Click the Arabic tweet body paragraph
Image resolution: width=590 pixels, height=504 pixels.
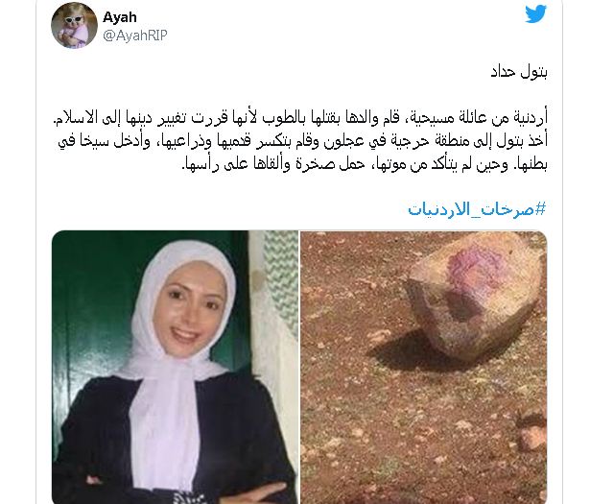[300, 140]
